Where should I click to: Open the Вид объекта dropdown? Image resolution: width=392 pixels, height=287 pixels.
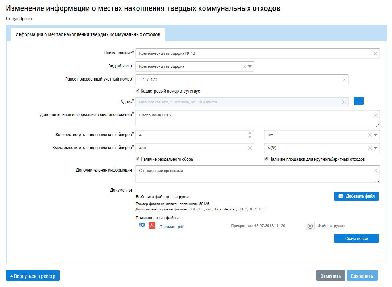[250, 67]
